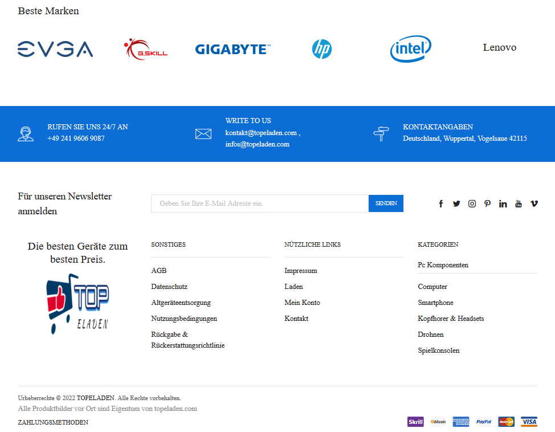Viewport: 555px width, 432px height.
Task: Click the envelope mail icon
Action: point(203,134)
